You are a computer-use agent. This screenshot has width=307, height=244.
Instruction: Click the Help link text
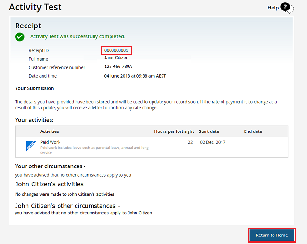coord(273,8)
